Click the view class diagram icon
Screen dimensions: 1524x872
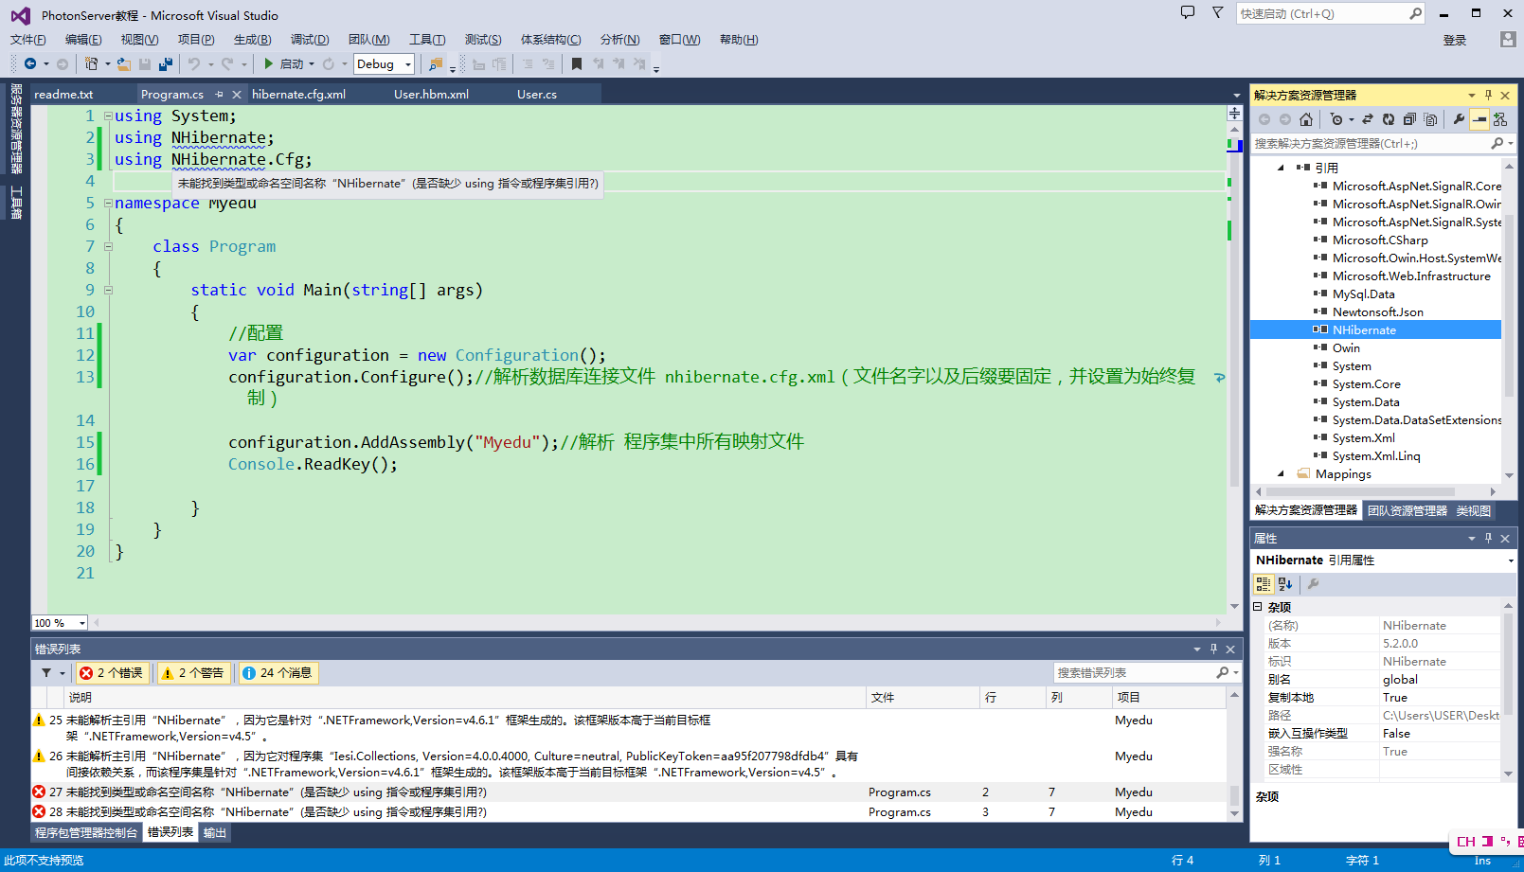coord(1500,119)
